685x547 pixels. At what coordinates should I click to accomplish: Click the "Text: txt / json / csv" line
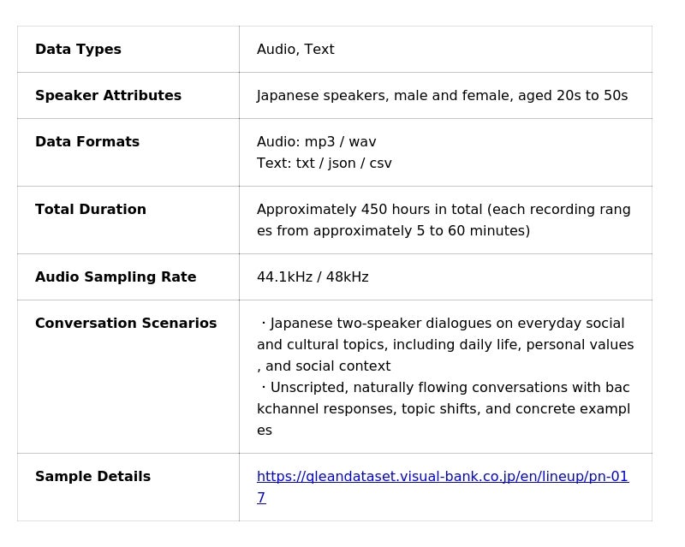click(x=324, y=164)
